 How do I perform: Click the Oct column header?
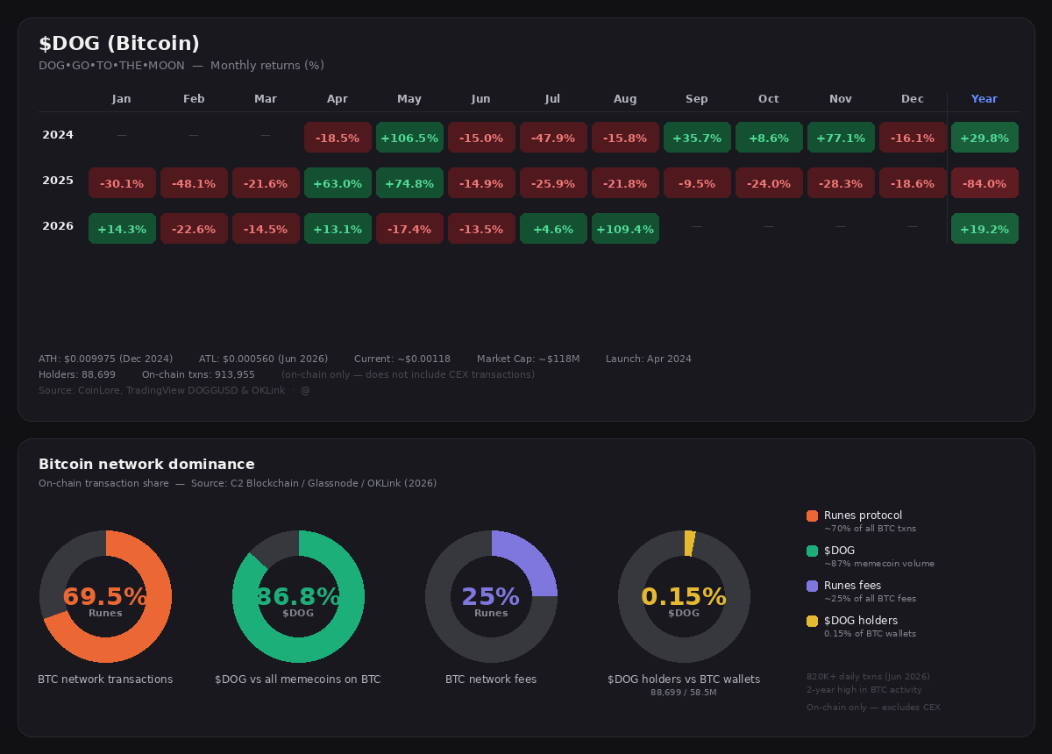point(769,99)
